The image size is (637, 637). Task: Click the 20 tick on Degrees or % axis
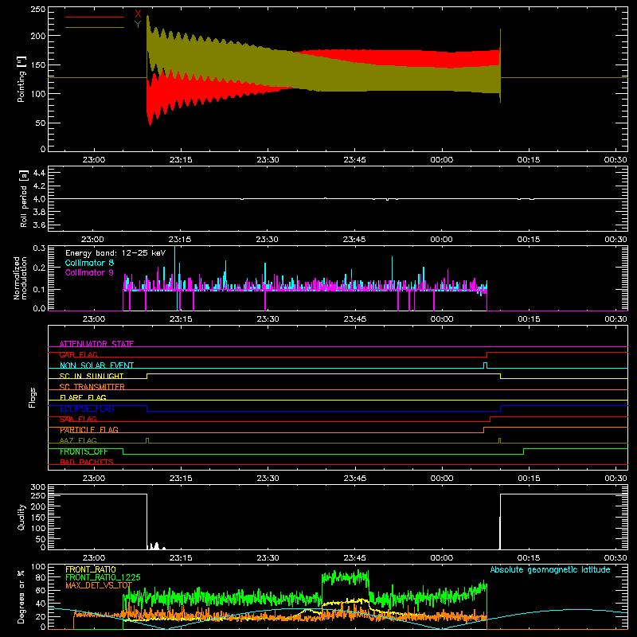click(x=41, y=616)
